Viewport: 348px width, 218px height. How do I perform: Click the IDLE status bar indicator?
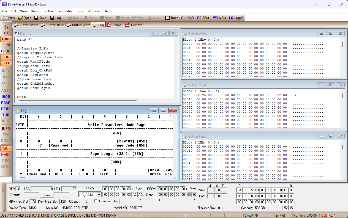coord(323,216)
